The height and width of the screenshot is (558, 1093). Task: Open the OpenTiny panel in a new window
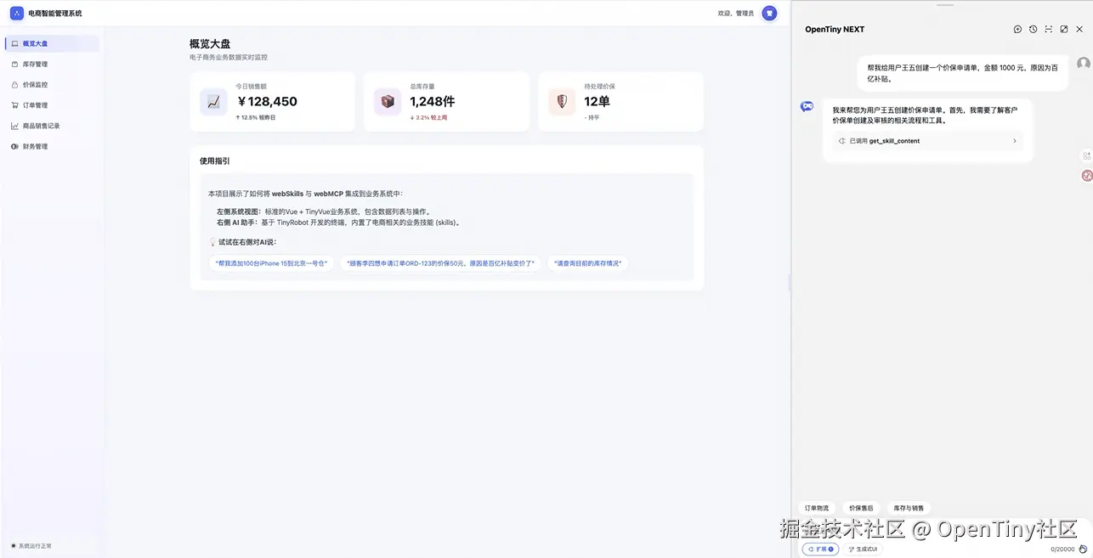pos(1063,29)
